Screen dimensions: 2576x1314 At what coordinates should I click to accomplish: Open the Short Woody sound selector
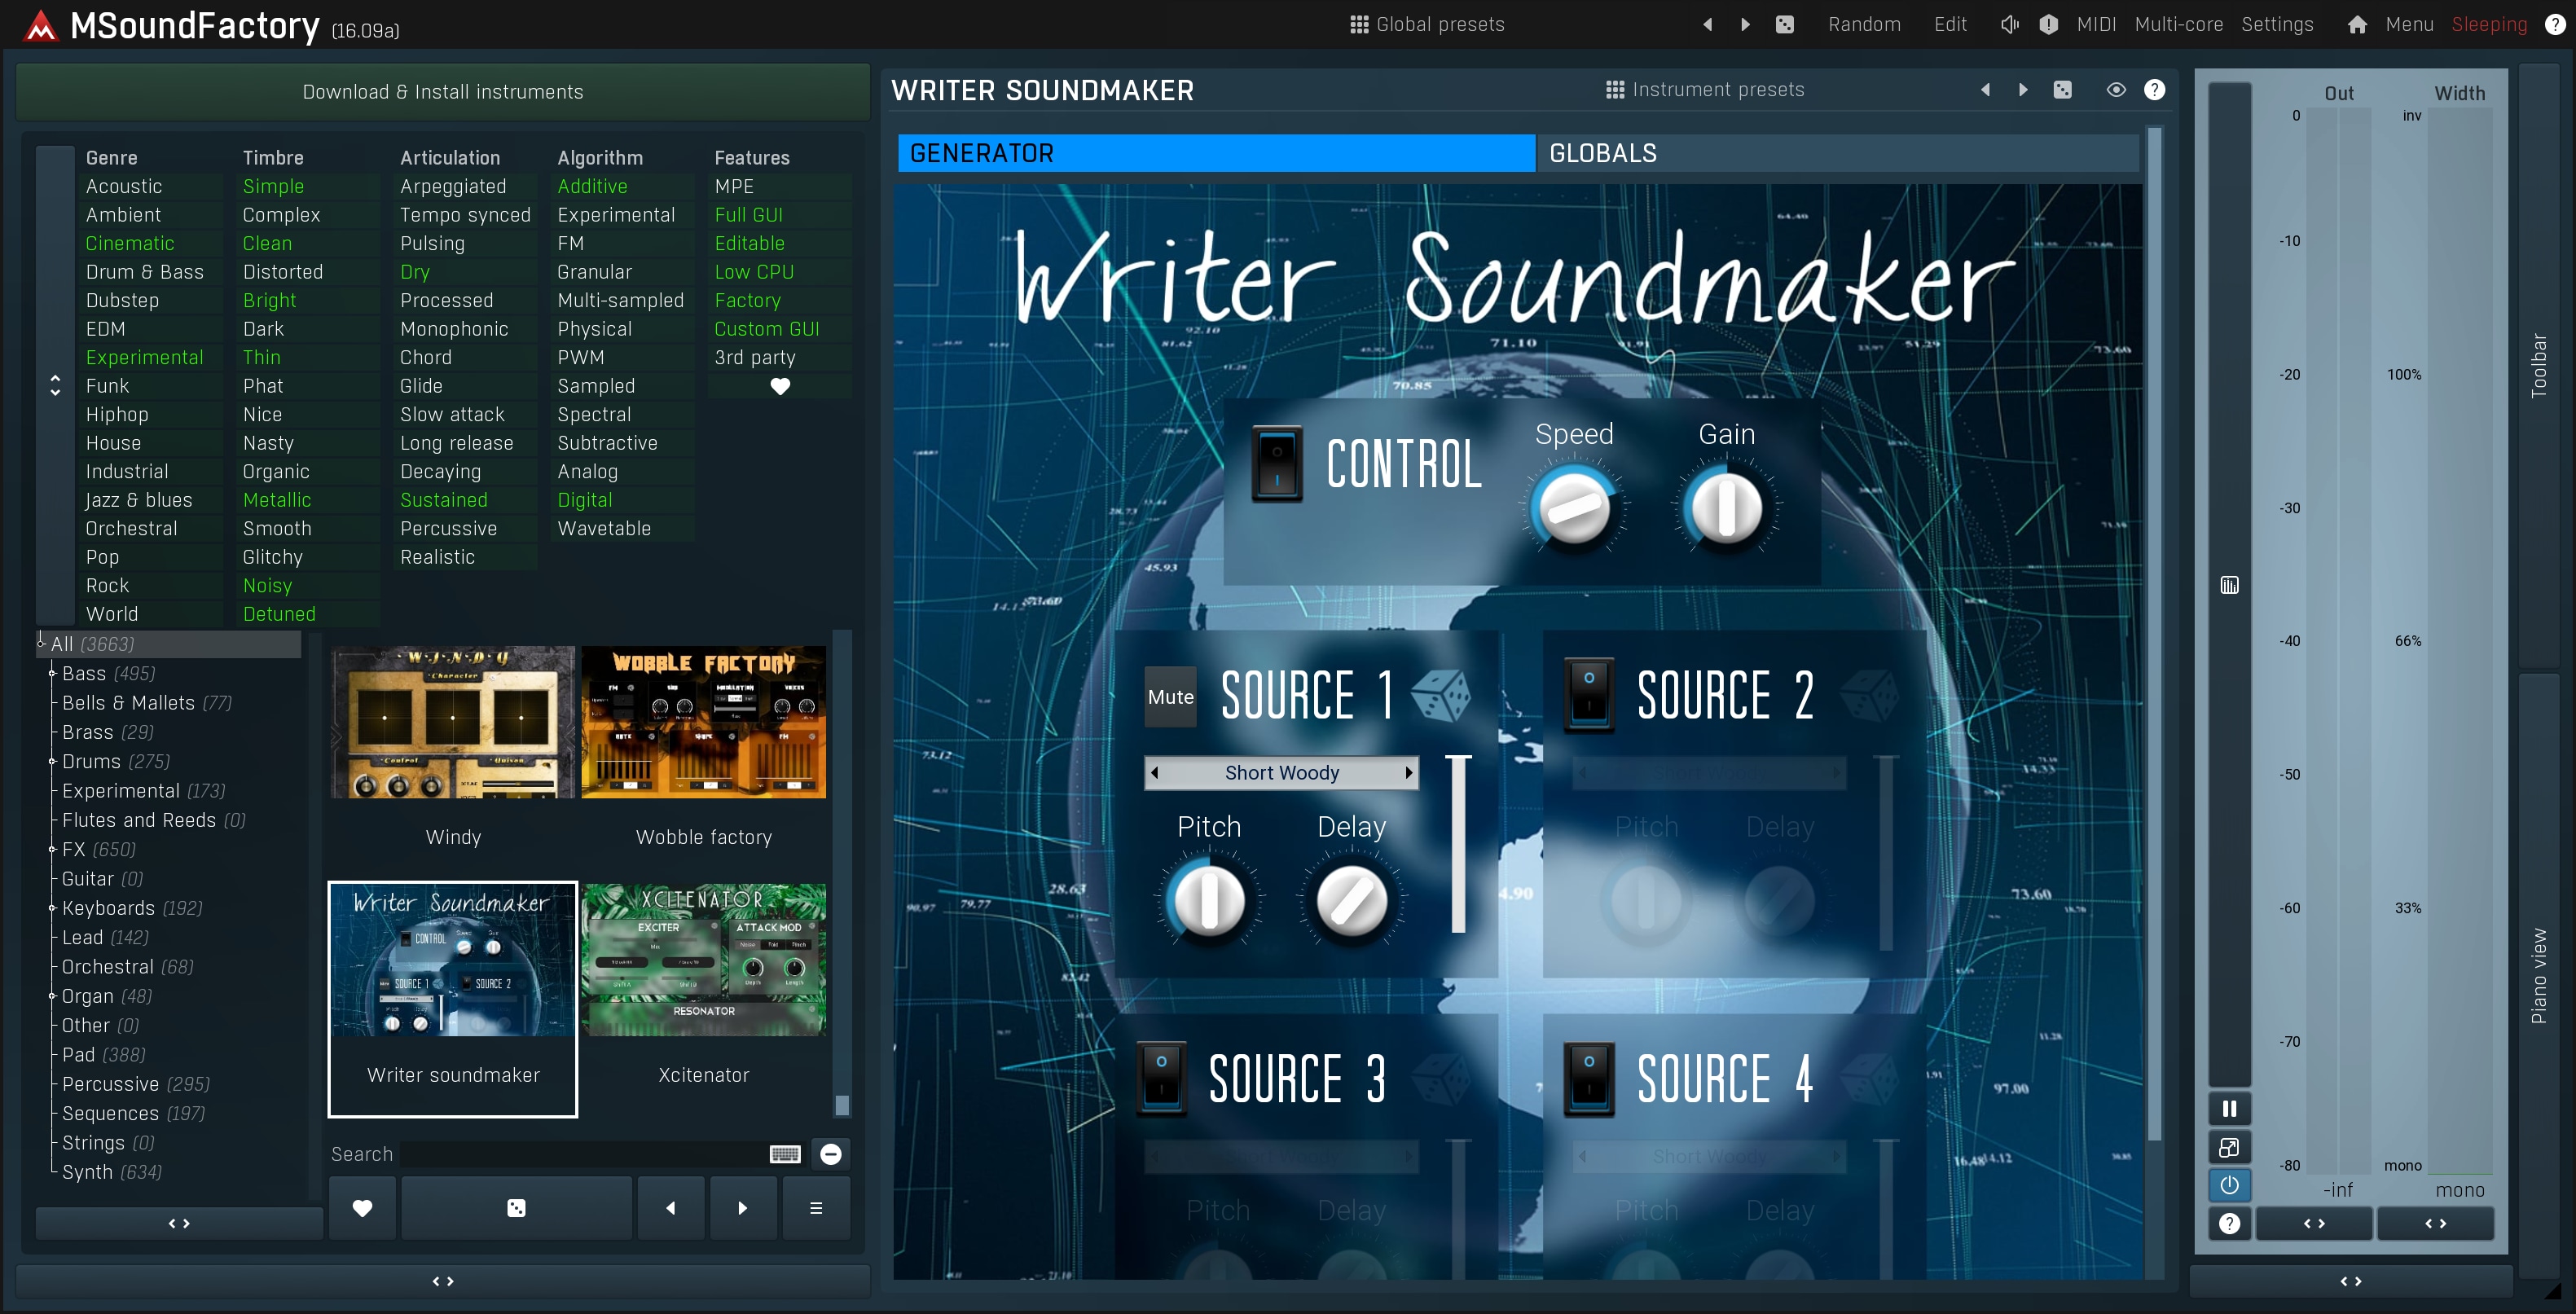(1282, 773)
